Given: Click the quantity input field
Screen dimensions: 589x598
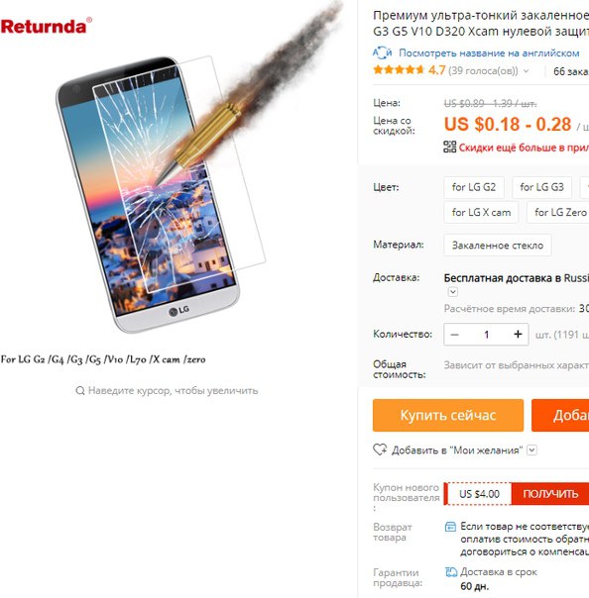Looking at the screenshot, I should coord(486,335).
